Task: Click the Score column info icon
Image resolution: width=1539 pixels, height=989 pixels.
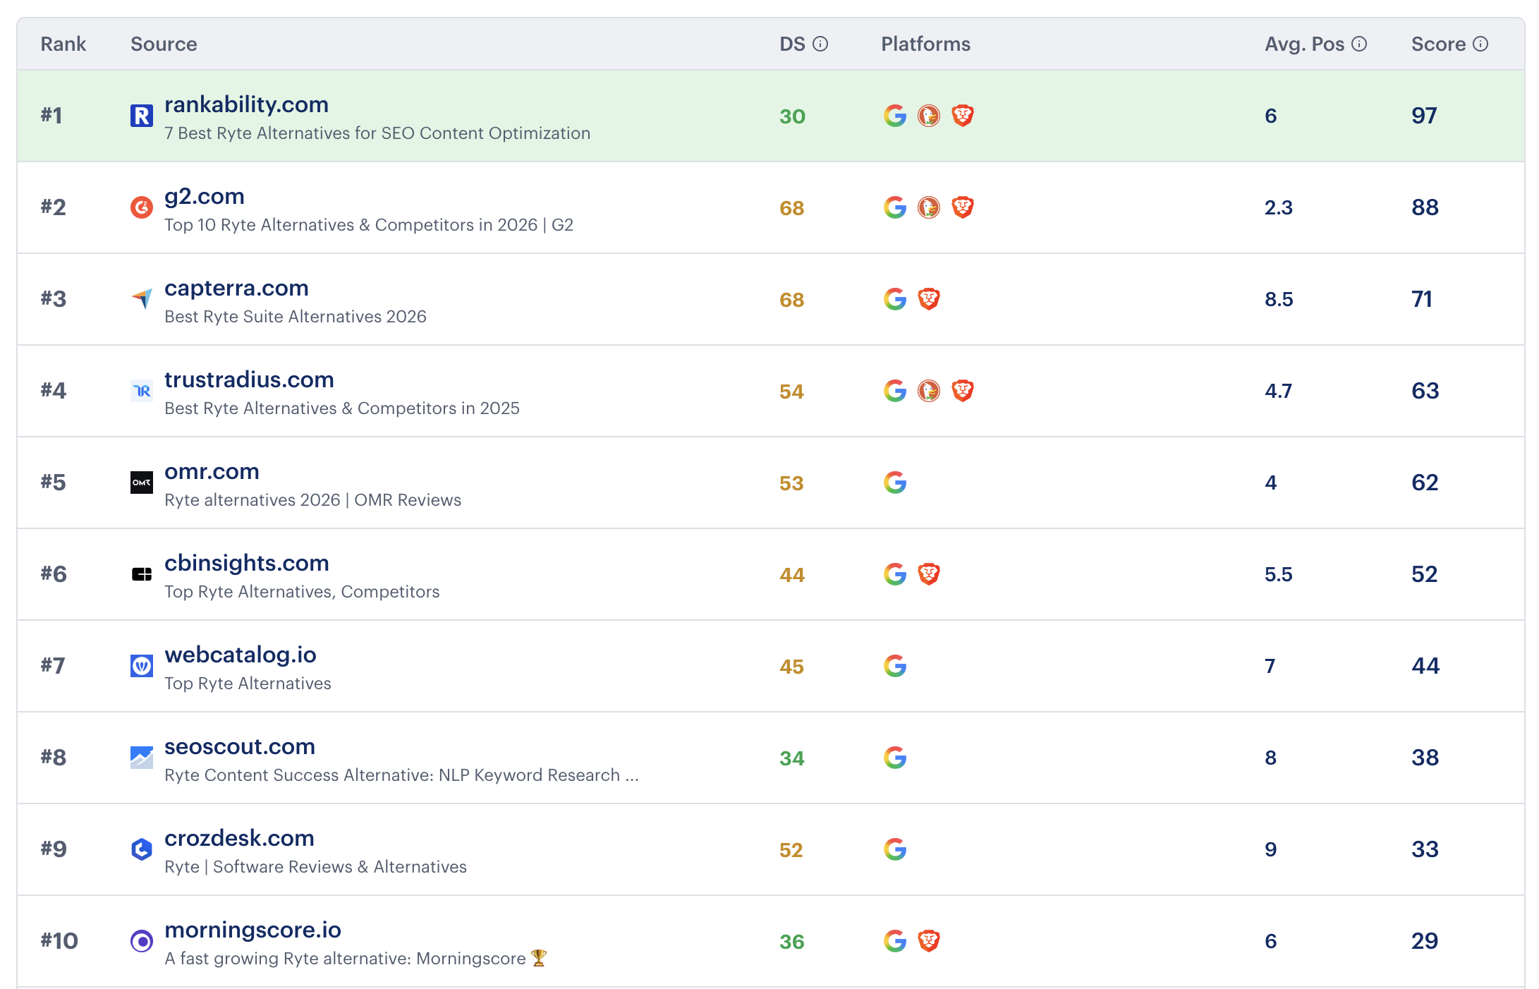Action: coord(1481,43)
